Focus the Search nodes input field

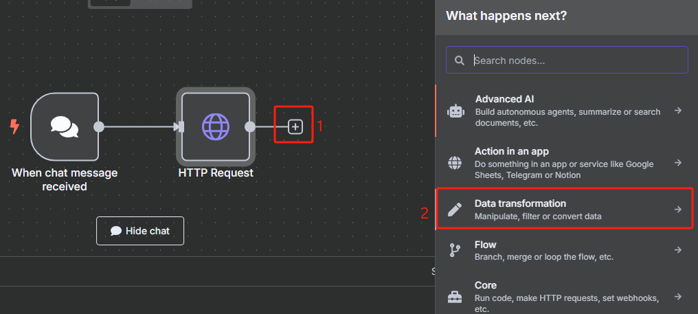pos(567,60)
